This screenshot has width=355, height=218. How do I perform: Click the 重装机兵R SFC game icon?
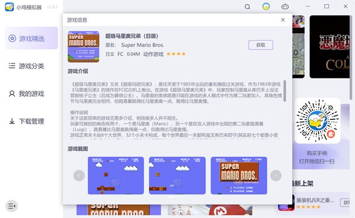286,203
